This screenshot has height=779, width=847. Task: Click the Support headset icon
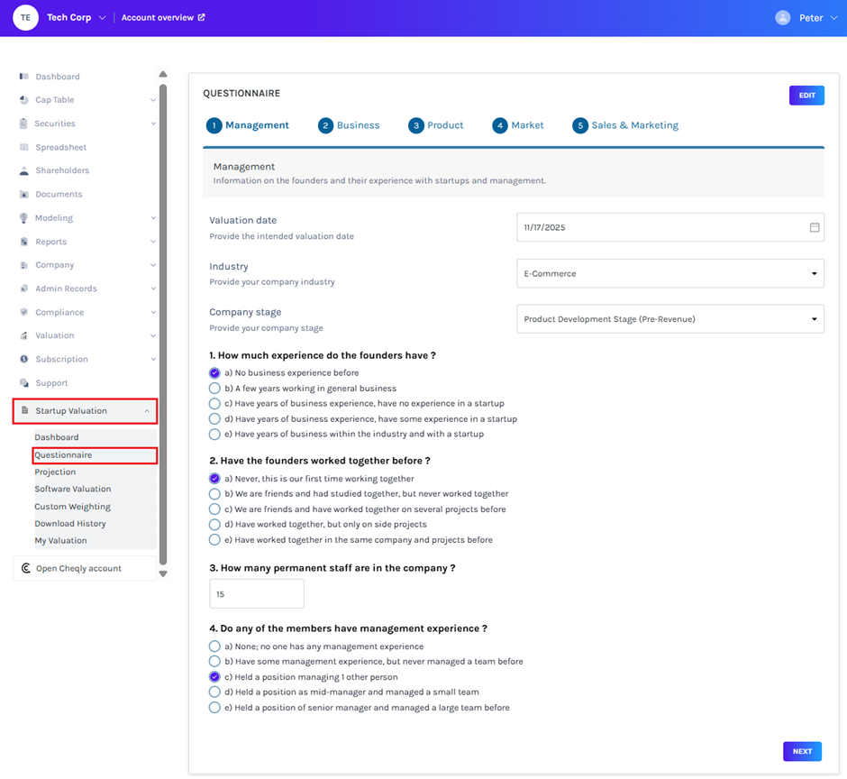[x=24, y=383]
